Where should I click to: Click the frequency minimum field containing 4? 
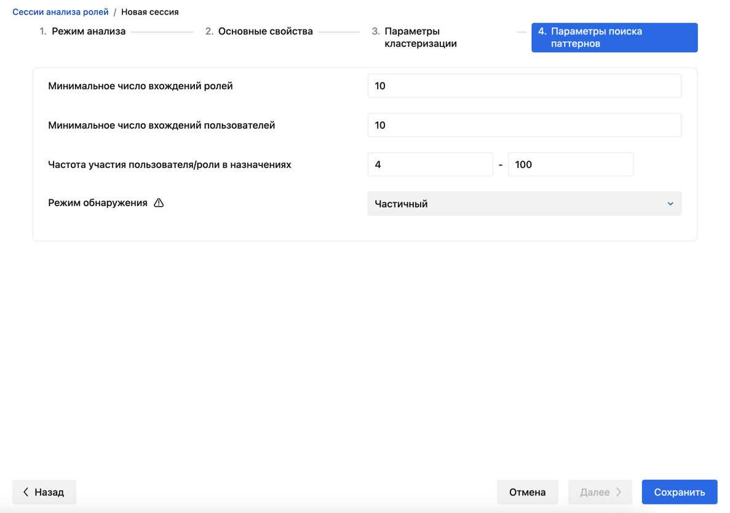[x=430, y=164]
